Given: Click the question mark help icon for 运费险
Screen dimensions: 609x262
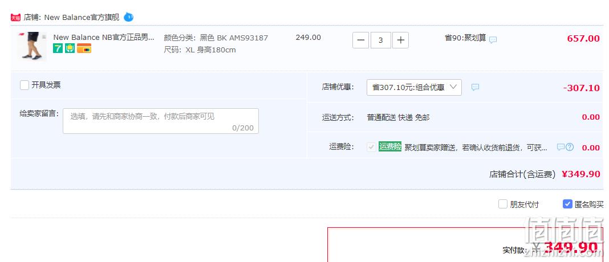Looking at the screenshot, I should click(x=570, y=147).
